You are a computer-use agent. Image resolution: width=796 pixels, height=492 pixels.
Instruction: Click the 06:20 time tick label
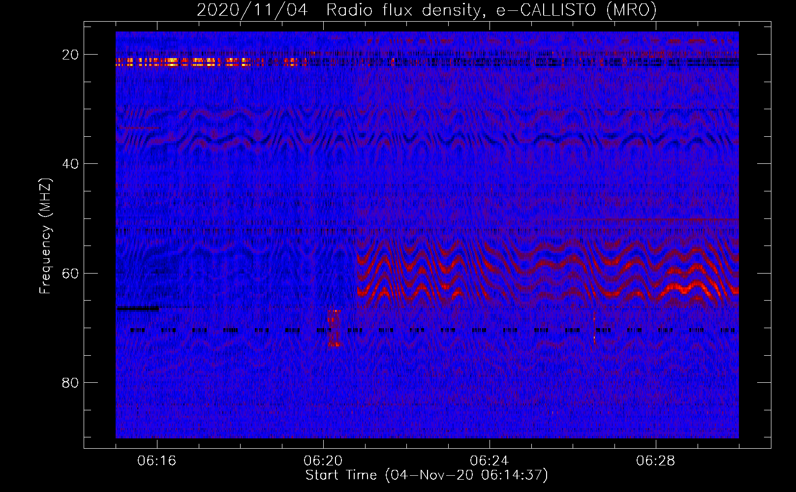click(x=323, y=461)
